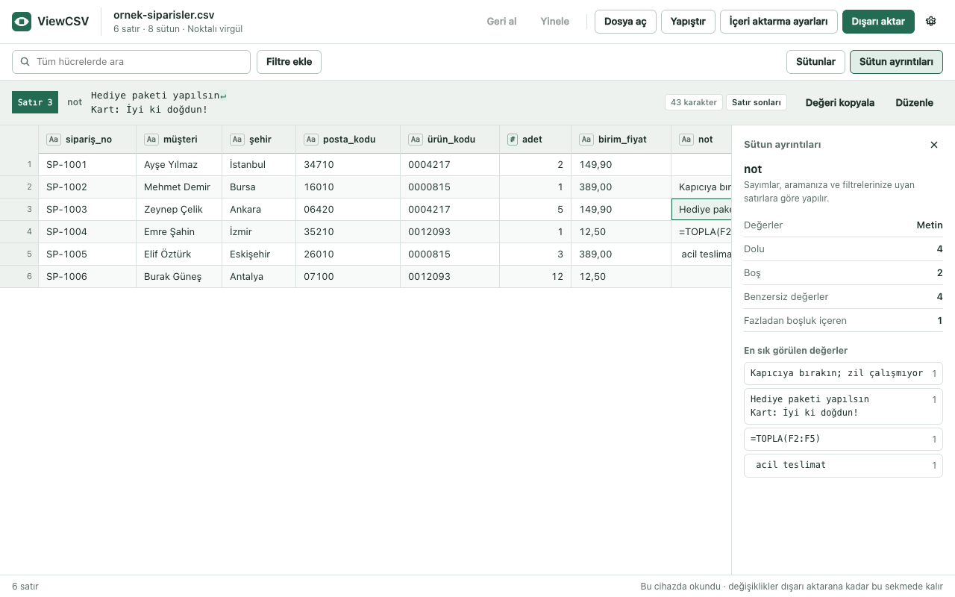The height and width of the screenshot is (597, 955).
Task: Click the text type icon for ürün_kodu
Action: coord(416,140)
